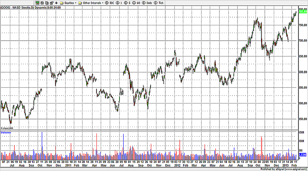Click the black plus icon in the toolbar

[56, 3]
